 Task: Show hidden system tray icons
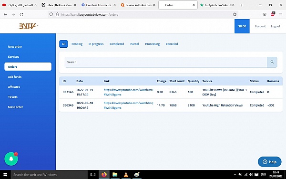[235, 175]
